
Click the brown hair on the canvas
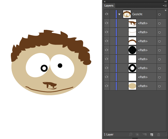click(x=51, y=39)
